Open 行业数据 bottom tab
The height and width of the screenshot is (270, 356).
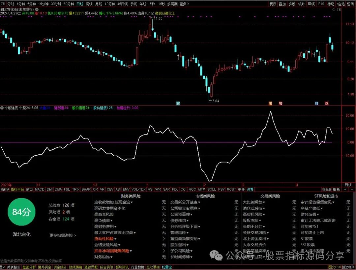pyautogui.click(x=137, y=267)
